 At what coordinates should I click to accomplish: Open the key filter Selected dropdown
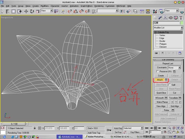[133, 128]
